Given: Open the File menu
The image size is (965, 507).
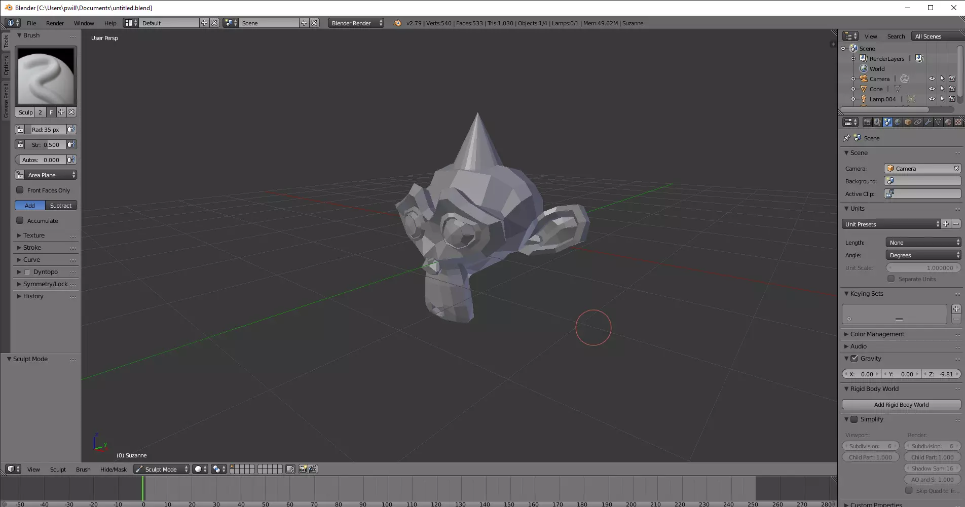Looking at the screenshot, I should (x=31, y=23).
